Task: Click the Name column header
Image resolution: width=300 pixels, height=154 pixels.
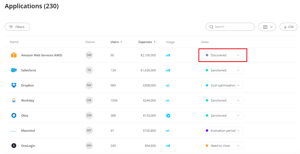Action: (14, 42)
